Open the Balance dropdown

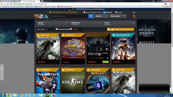click(101, 16)
